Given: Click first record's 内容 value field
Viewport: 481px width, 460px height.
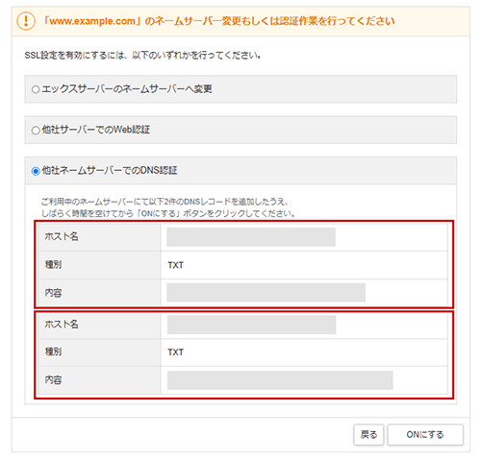Looking at the screenshot, I should (266, 292).
